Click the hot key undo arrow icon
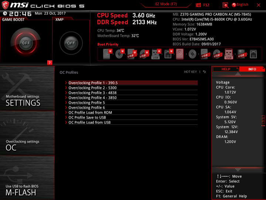Screen dimensions: 266x200 pyautogui.click(x=204, y=72)
